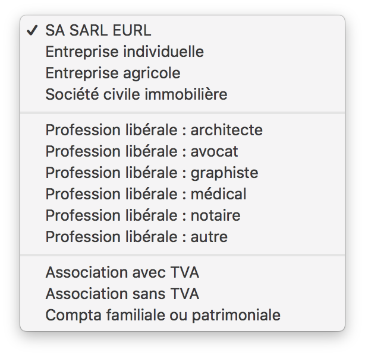Pick Profession libérale : graphiste
This screenshot has height=356, width=365.
tap(182, 173)
